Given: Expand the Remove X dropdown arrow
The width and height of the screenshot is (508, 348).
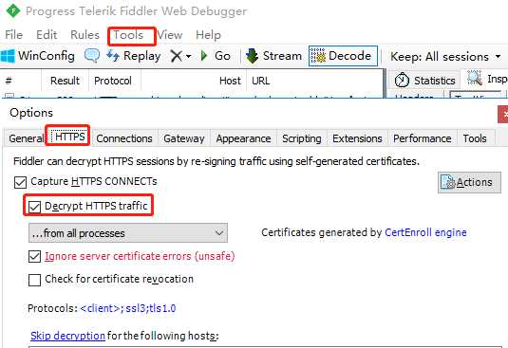Looking at the screenshot, I should pos(189,57).
